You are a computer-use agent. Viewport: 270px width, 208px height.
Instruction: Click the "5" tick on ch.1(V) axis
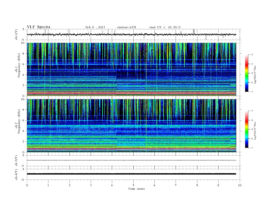pos(24,29)
